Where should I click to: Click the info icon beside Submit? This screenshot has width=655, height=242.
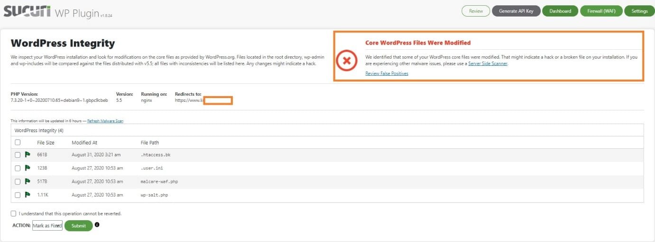[97, 225]
